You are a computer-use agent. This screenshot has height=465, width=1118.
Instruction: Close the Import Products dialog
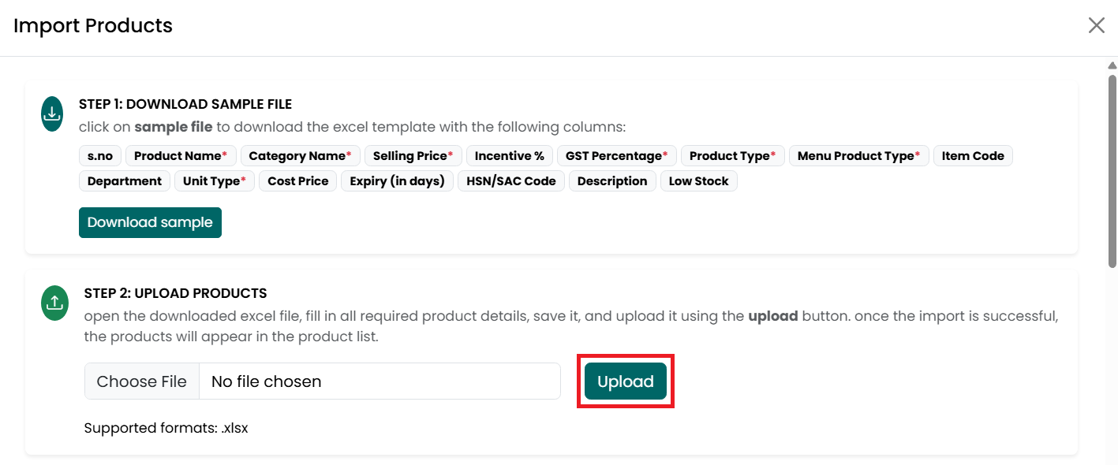pos(1097,25)
